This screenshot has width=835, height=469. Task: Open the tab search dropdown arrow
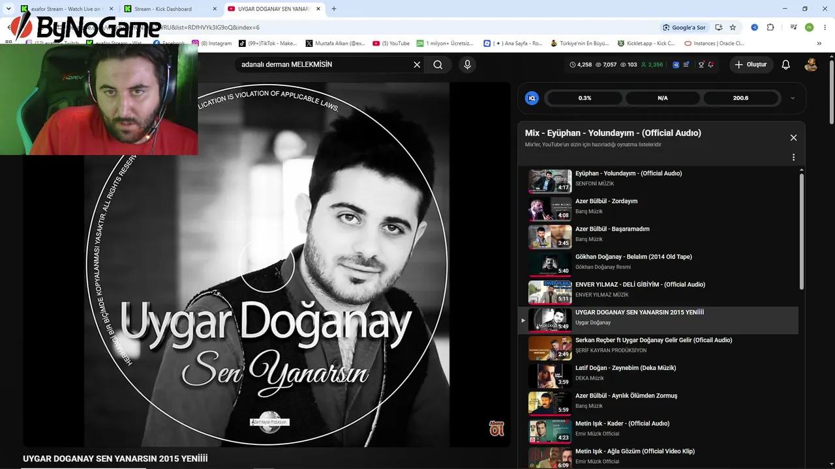click(x=8, y=9)
